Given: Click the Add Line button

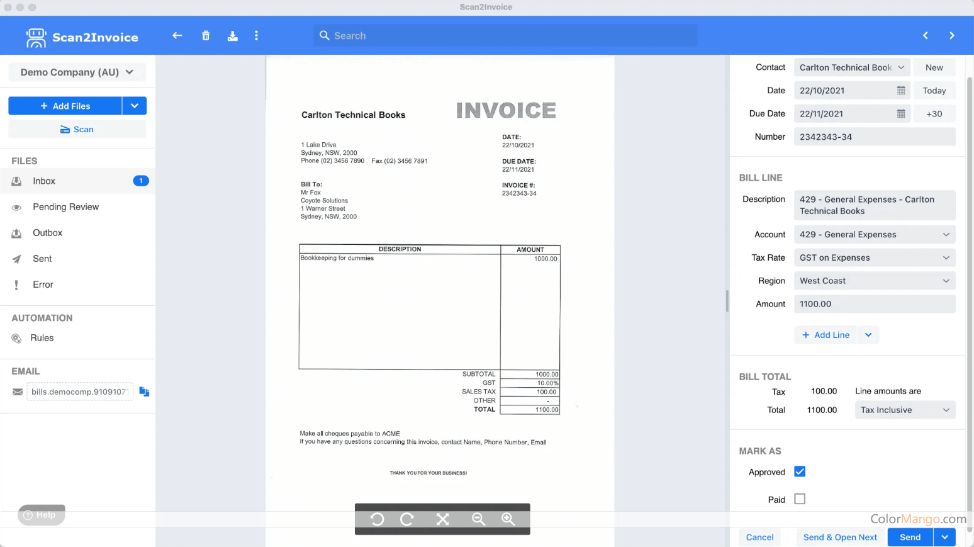Looking at the screenshot, I should click(x=826, y=335).
